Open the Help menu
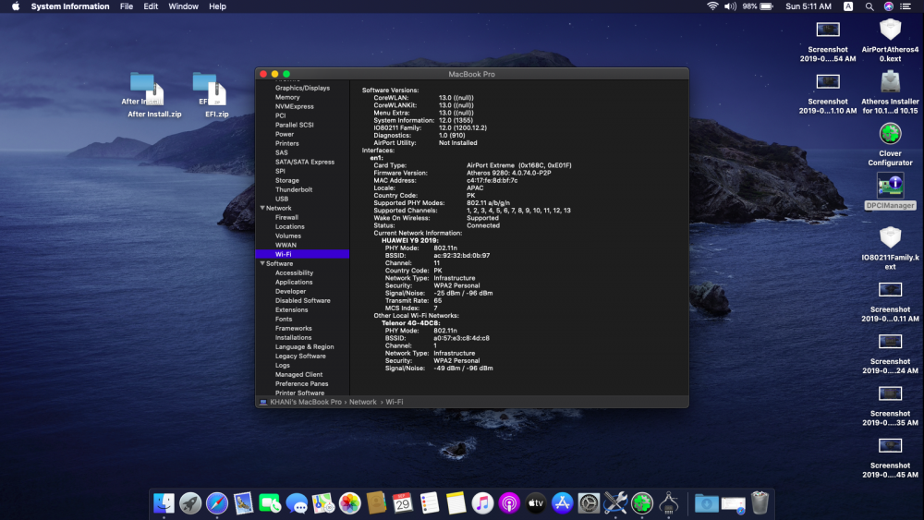The width and height of the screenshot is (924, 520). pyautogui.click(x=217, y=6)
